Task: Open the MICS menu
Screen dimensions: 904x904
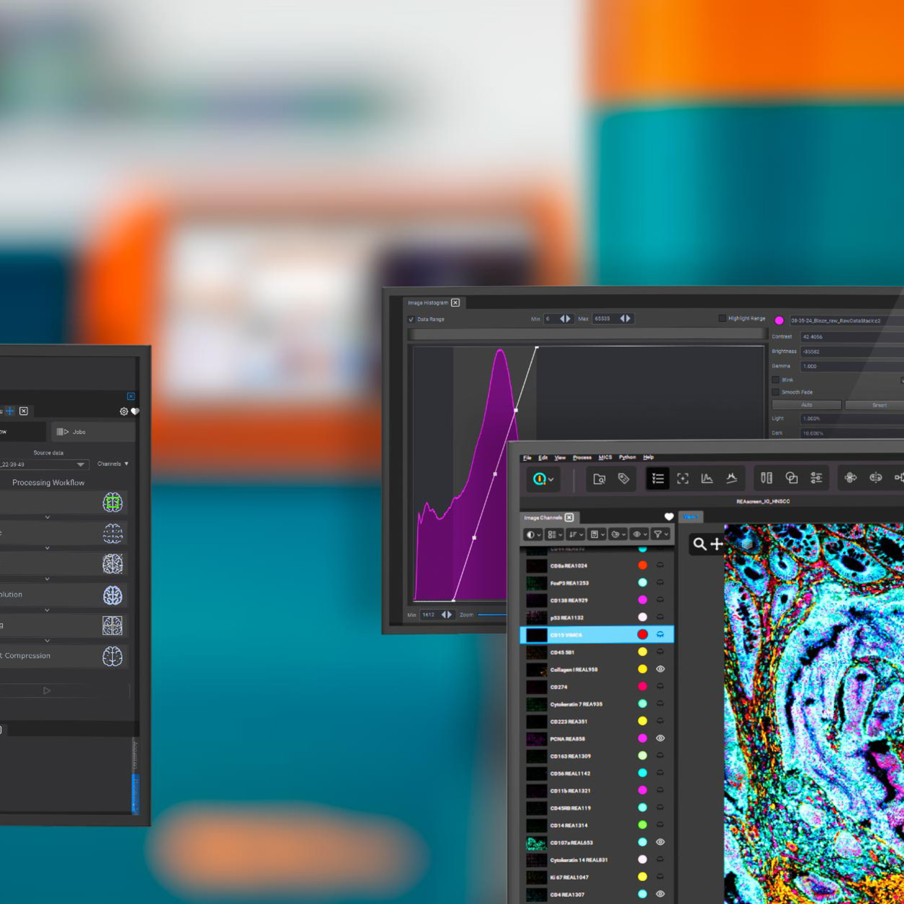Action: (605, 457)
